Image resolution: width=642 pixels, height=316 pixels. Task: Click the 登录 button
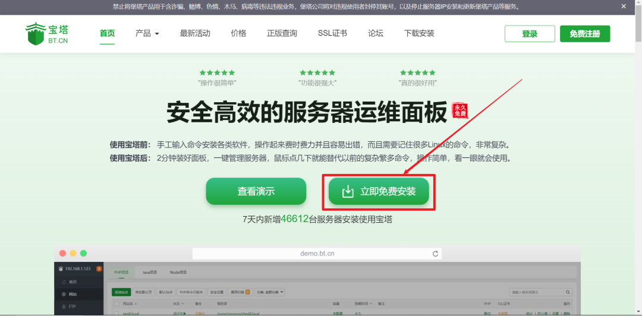tap(530, 34)
